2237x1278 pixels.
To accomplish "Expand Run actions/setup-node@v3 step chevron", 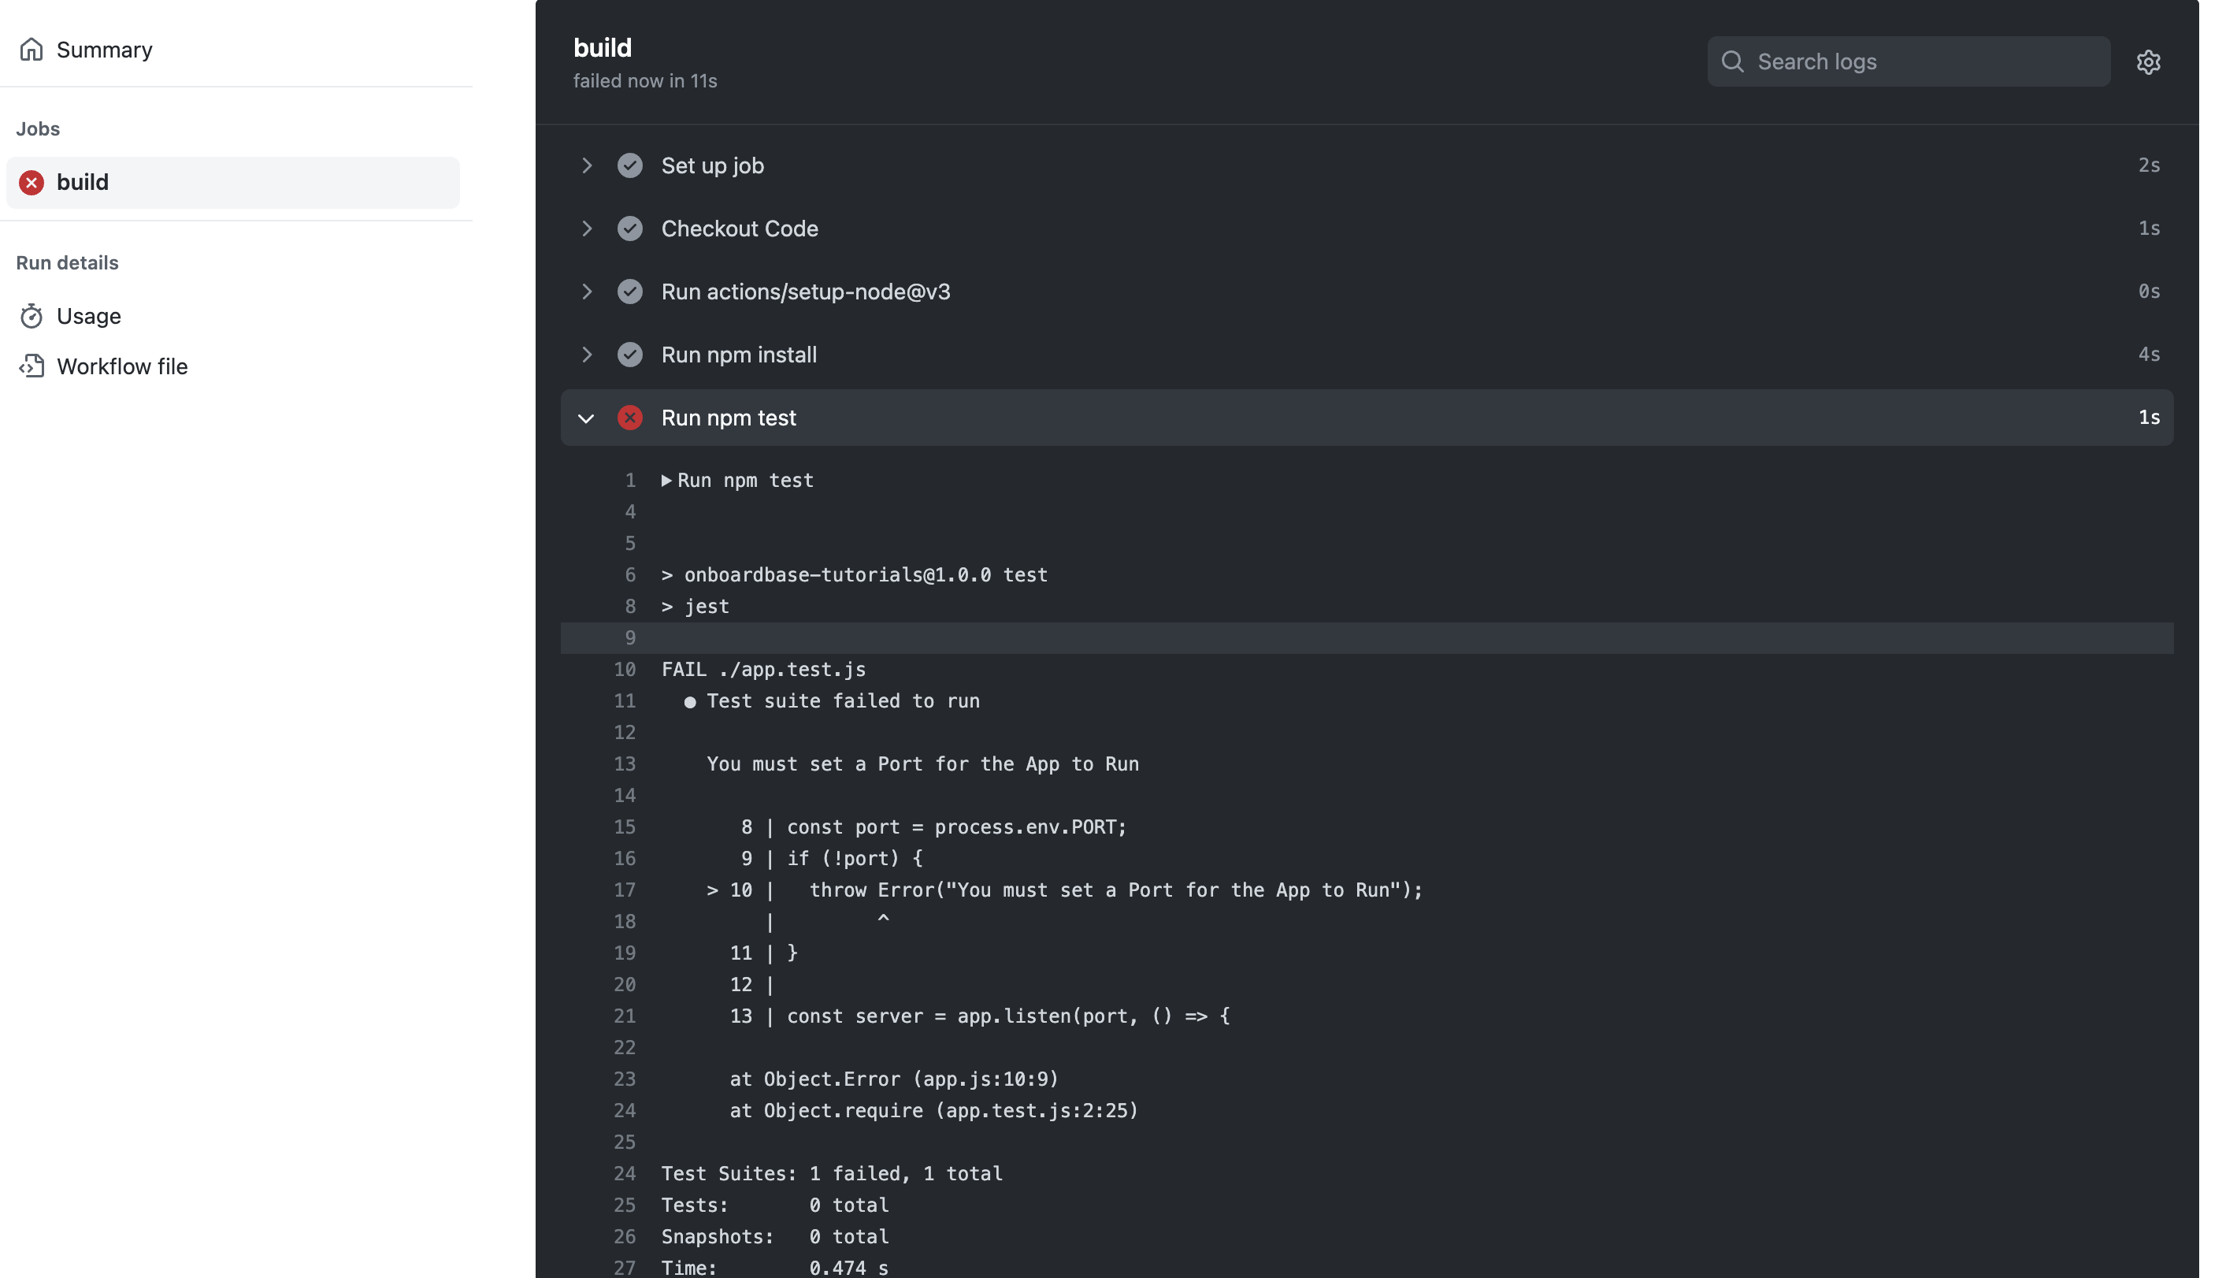I will click(x=587, y=292).
